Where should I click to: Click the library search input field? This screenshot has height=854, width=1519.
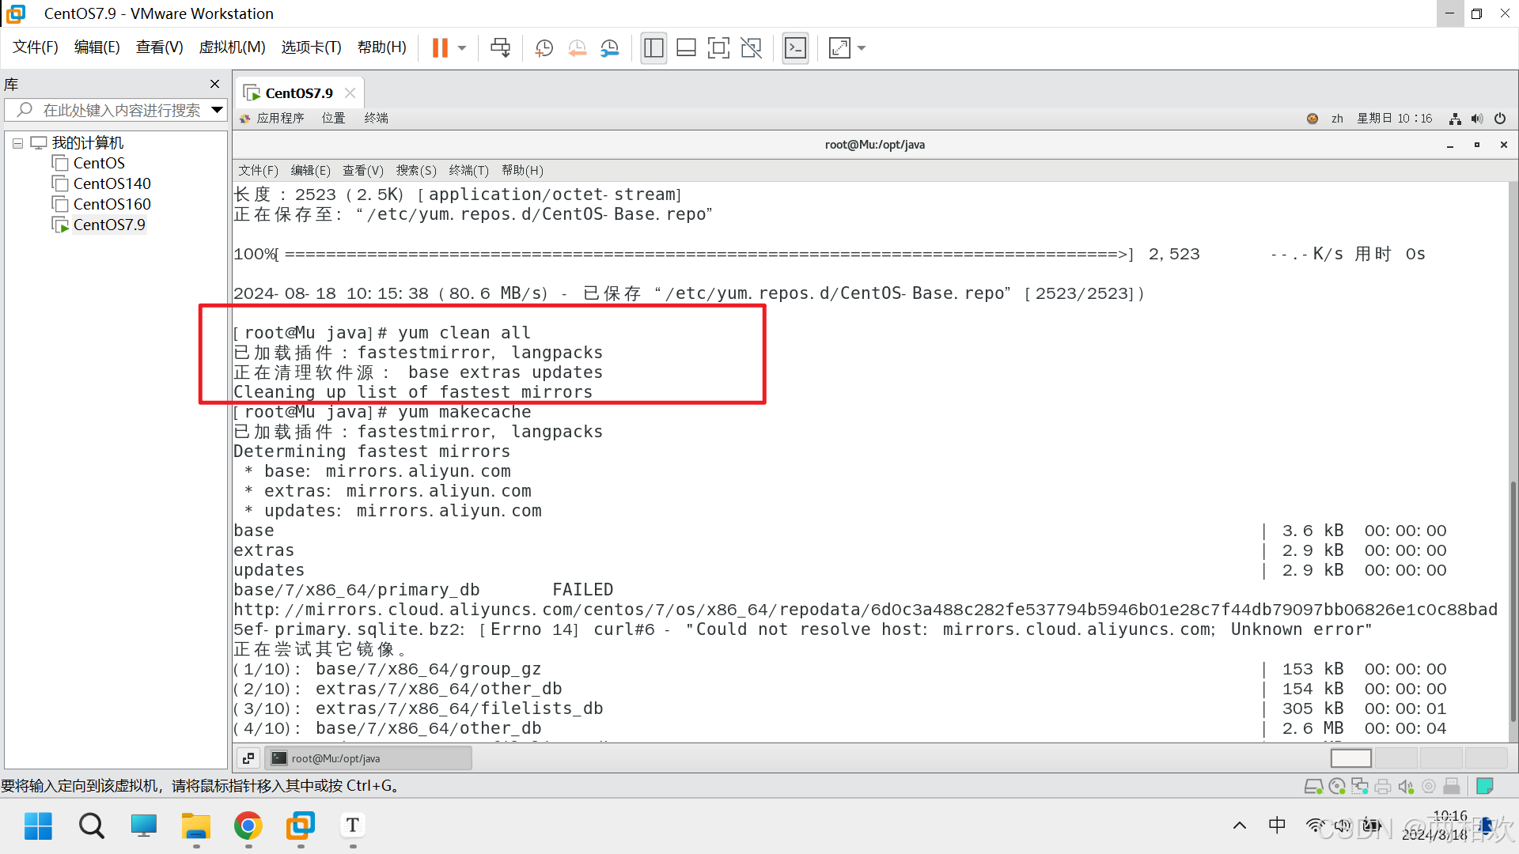pyautogui.click(x=121, y=110)
